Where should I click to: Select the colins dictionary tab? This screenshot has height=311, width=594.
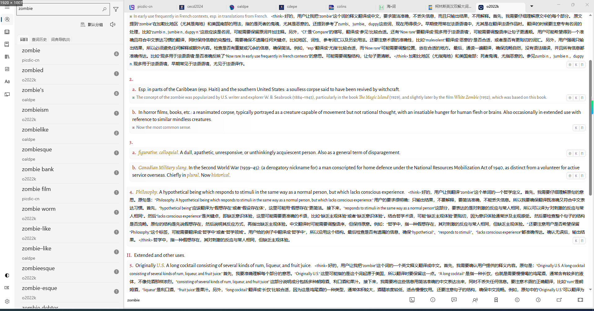pos(342,6)
